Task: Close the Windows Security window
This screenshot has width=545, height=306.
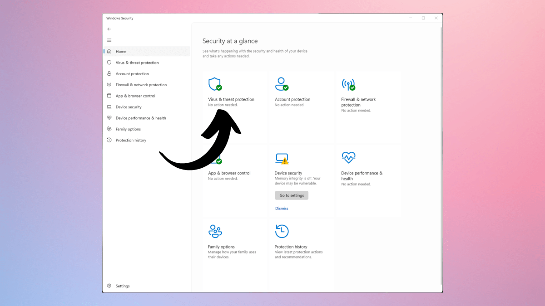Action: [436, 18]
